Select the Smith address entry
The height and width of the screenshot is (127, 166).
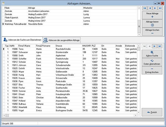pos(70,55)
